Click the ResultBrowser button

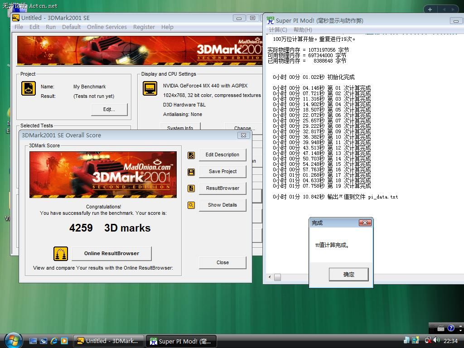pos(222,188)
